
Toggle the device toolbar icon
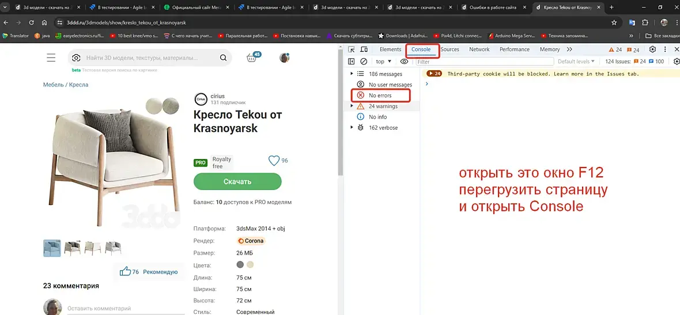click(364, 50)
